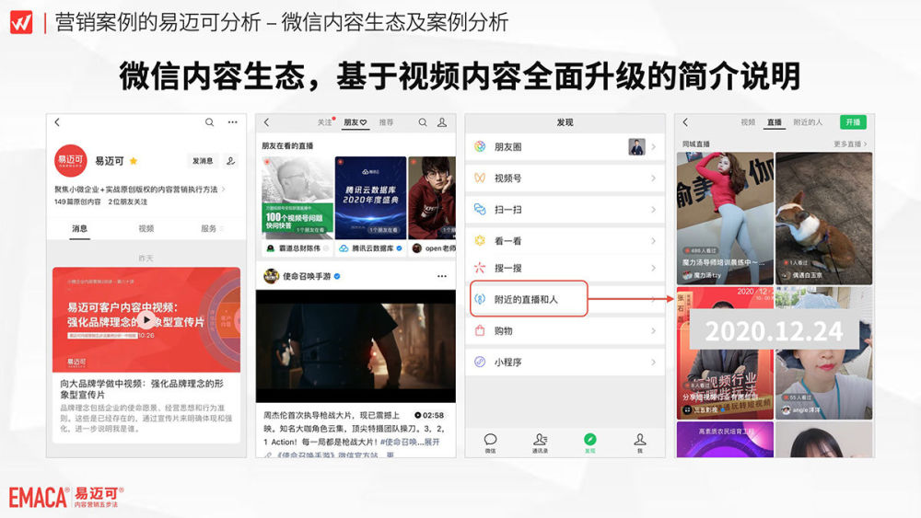Open 魔力汤导师培训晨练中 live stream
This screenshot has width=921, height=518.
(x=725, y=218)
